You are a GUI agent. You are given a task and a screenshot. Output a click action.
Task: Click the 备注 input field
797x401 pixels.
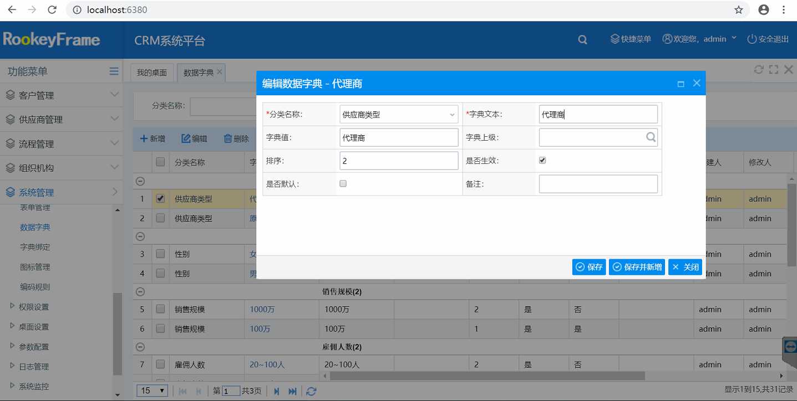(x=598, y=184)
